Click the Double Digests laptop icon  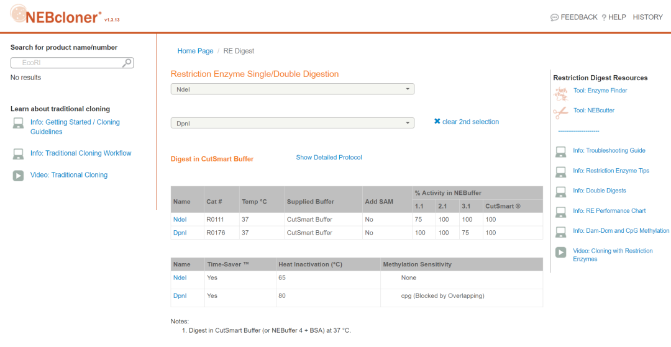pyautogui.click(x=560, y=192)
